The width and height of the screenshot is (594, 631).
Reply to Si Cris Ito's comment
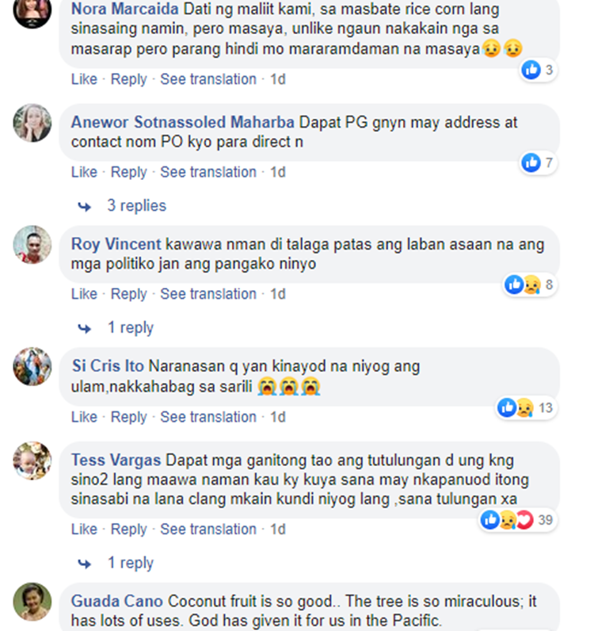click(x=128, y=417)
